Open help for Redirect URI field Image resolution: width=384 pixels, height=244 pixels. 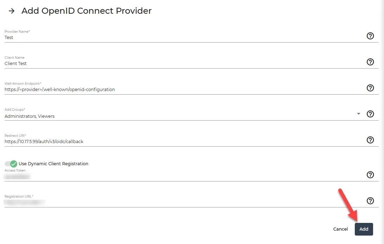pyautogui.click(x=370, y=140)
